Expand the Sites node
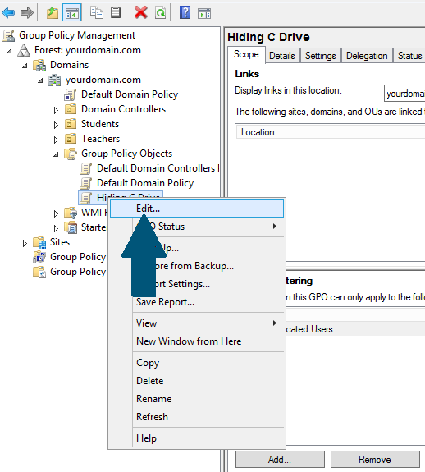This screenshot has height=472, width=425. coord(25,243)
